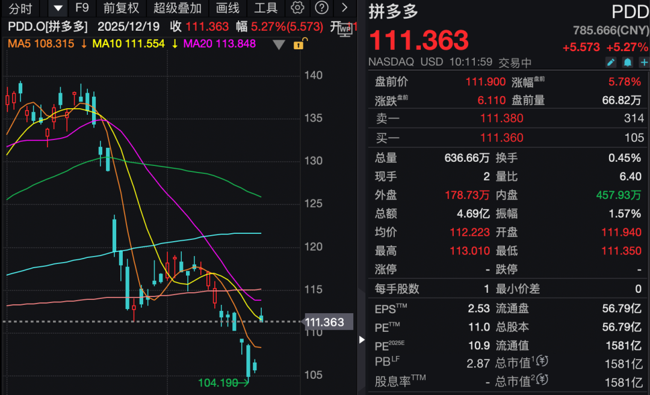Viewport: 650px width, 395px height.
Task: Switch to the 分时 intraday tab
Action: pyautogui.click(x=20, y=8)
